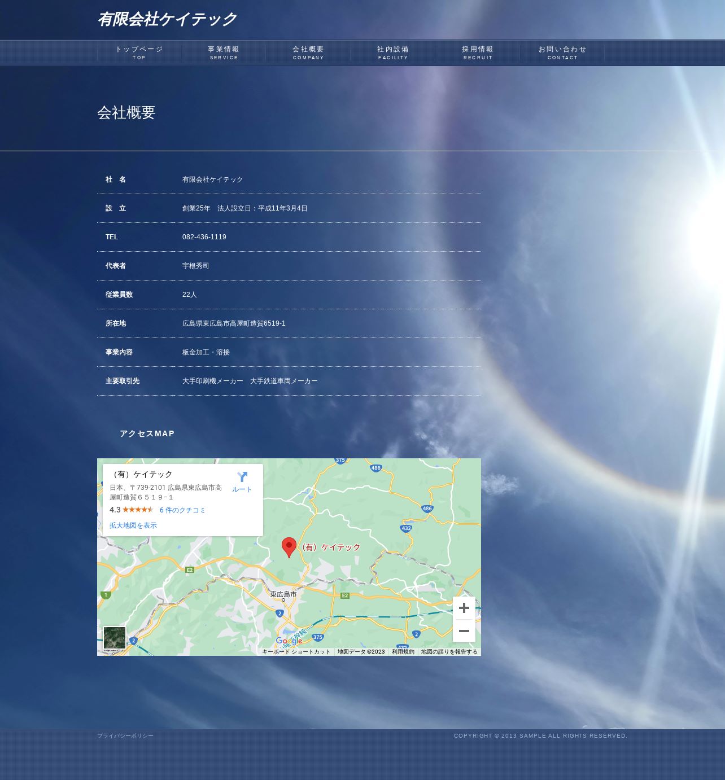Click the 事業内容 row label
Screen dimensions: 725x780
click(x=119, y=352)
